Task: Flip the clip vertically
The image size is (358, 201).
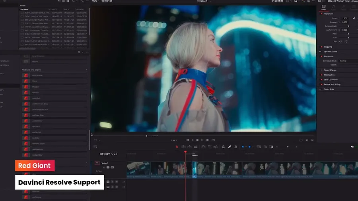Action: [346, 41]
